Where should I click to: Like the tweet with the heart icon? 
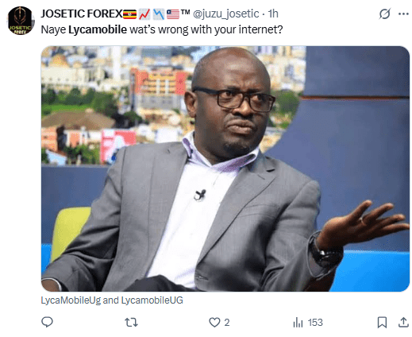click(214, 323)
